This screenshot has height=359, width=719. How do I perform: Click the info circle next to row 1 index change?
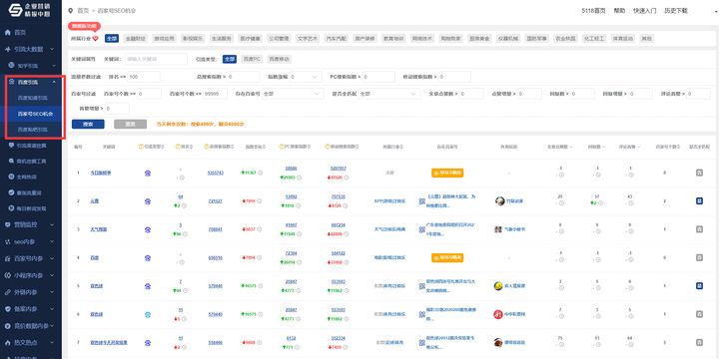point(260,173)
